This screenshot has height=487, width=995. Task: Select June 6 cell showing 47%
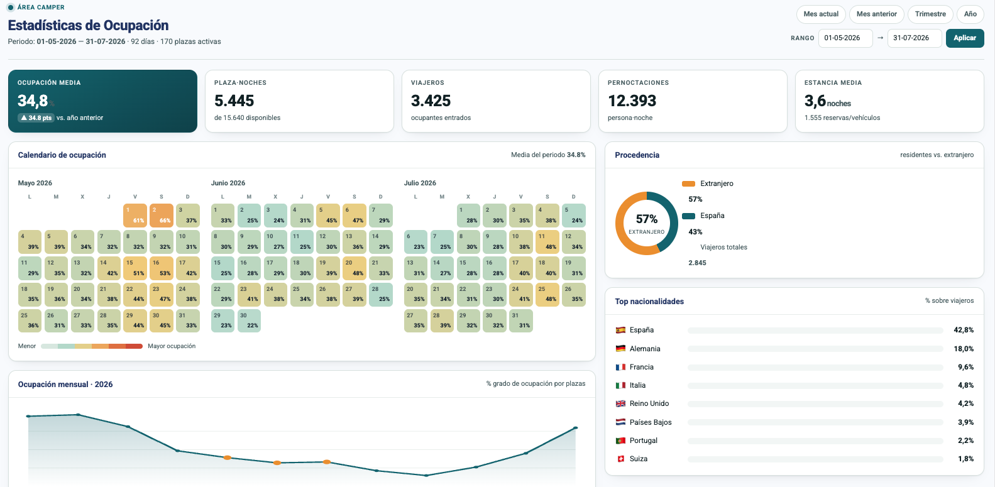tap(355, 216)
